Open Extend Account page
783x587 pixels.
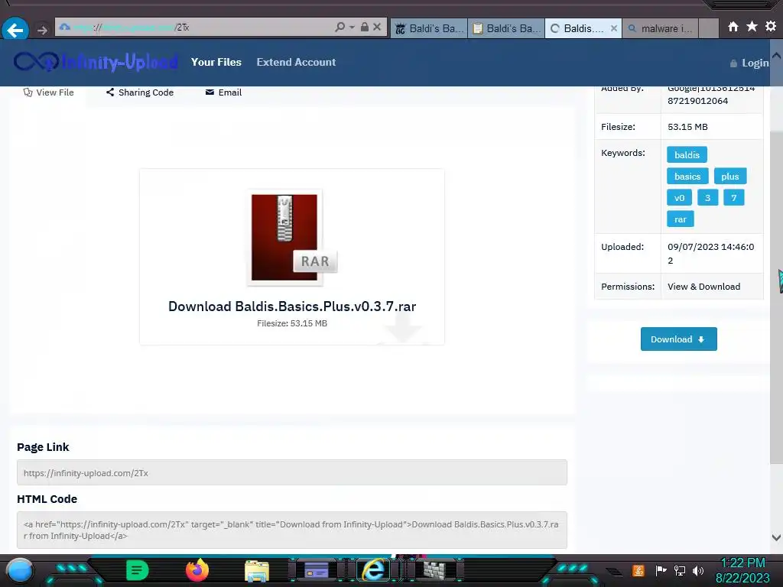tap(296, 62)
